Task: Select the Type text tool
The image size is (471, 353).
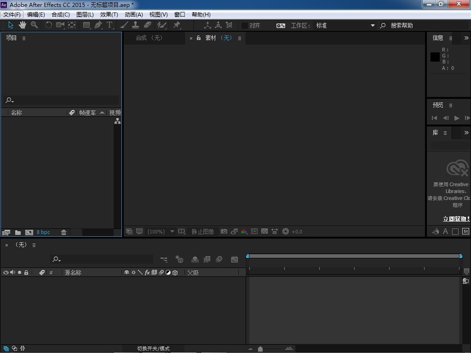Action: 109,25
